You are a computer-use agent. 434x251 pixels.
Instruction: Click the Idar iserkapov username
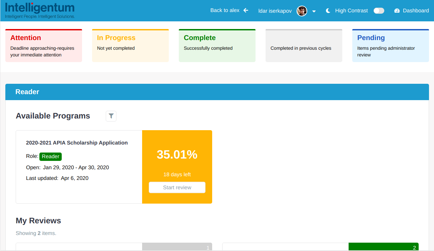click(275, 11)
